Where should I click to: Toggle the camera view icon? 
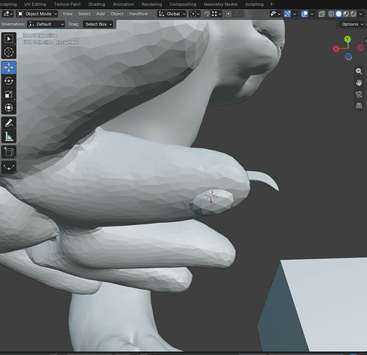(x=358, y=94)
